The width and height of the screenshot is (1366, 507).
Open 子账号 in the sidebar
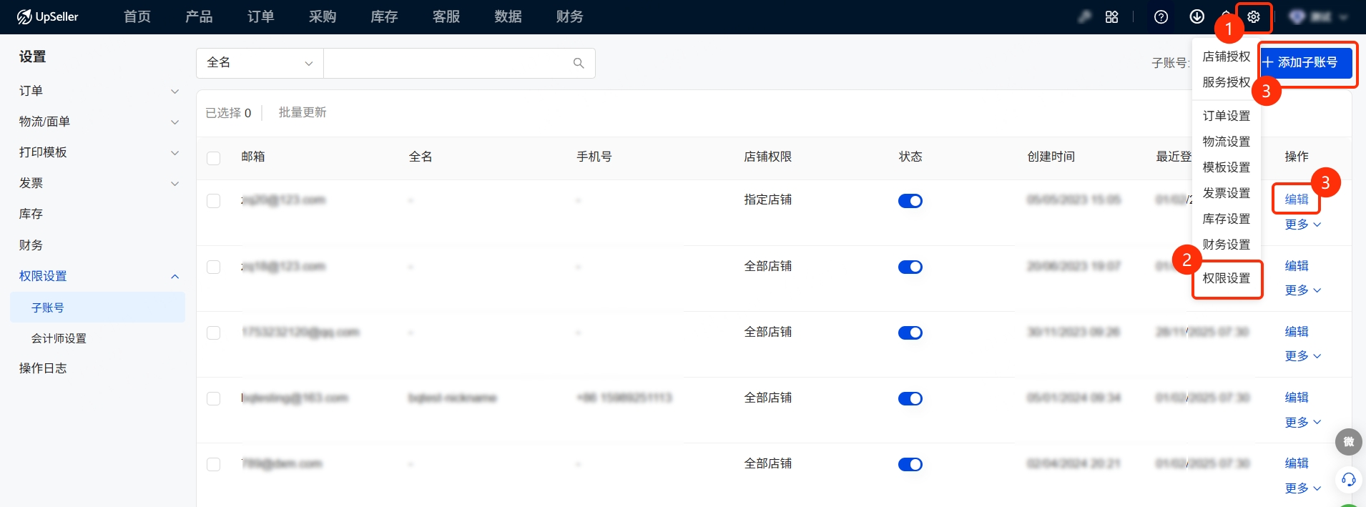pyautogui.click(x=98, y=307)
